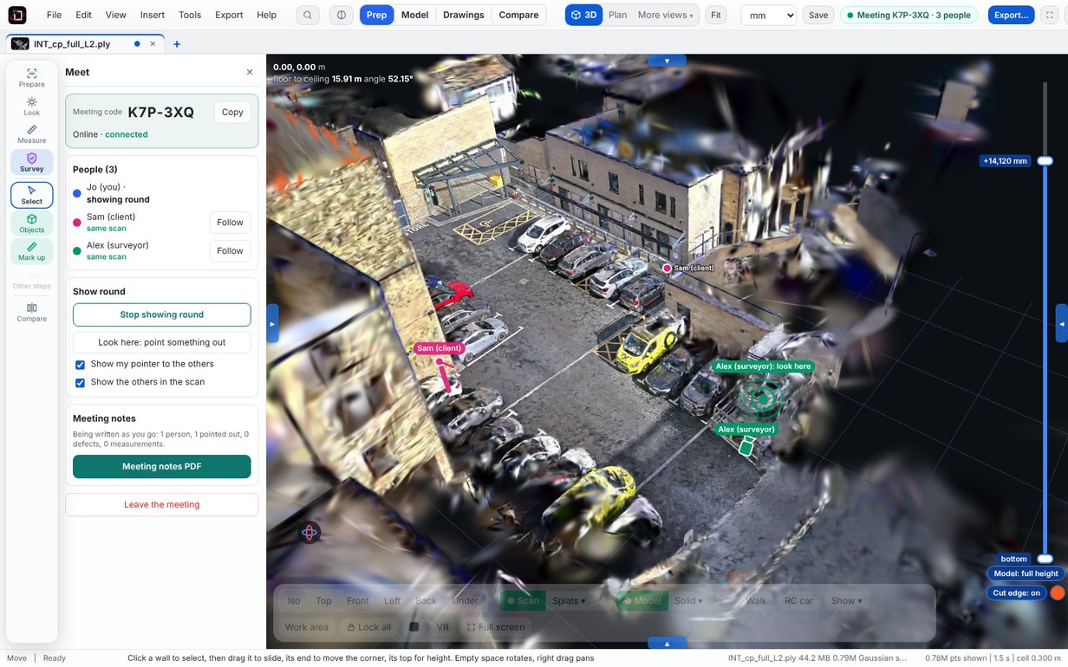Image resolution: width=1068 pixels, height=667 pixels.
Task: Open the Look tool in sidebar
Action: click(31, 107)
